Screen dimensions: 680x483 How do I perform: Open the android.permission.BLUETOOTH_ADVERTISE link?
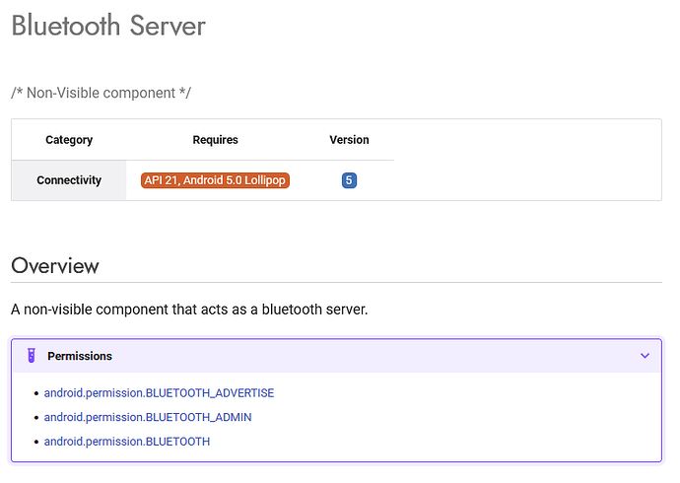pyautogui.click(x=159, y=393)
